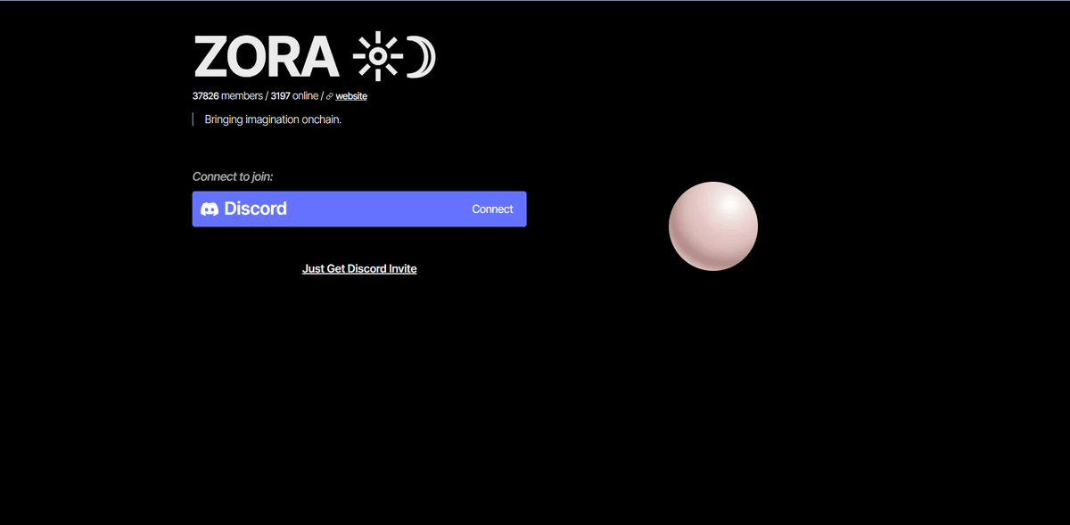The height and width of the screenshot is (525, 1070).
Task: Select the 3197 online count
Action: click(x=280, y=96)
